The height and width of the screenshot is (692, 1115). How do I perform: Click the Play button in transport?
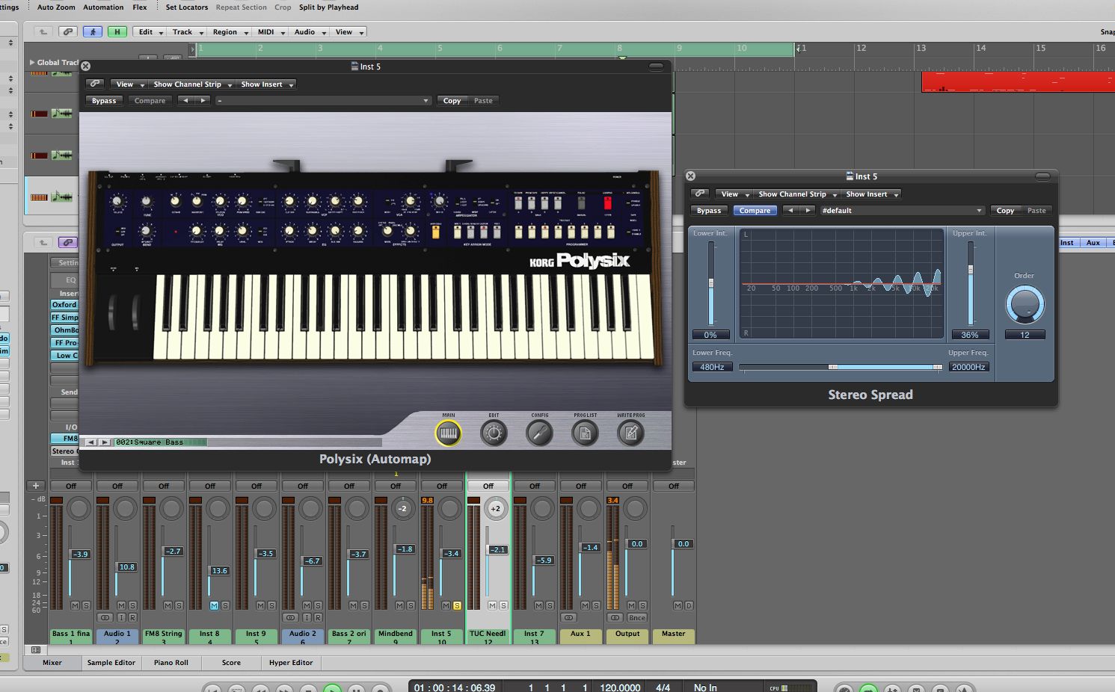tap(332, 688)
